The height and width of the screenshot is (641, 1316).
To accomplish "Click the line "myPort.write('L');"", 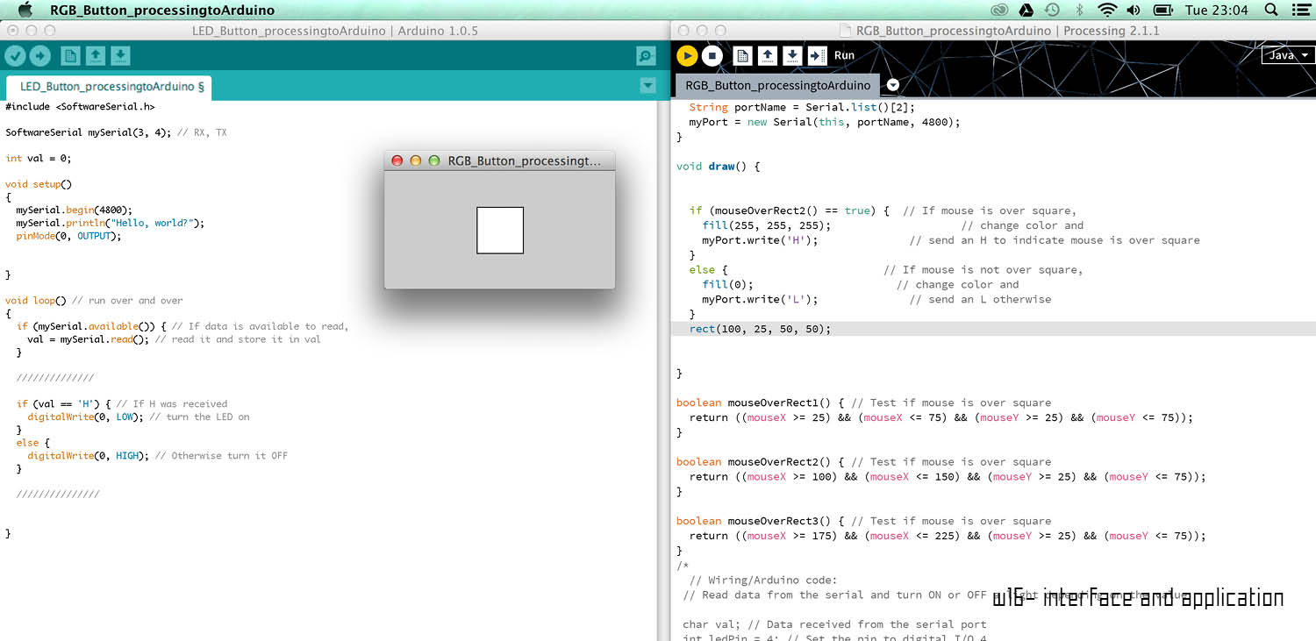I will point(760,299).
